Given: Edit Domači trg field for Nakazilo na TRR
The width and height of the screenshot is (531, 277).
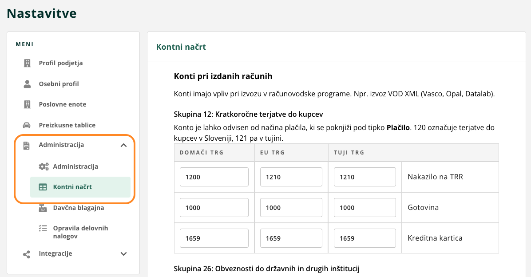Looking at the screenshot, I should click(214, 177).
